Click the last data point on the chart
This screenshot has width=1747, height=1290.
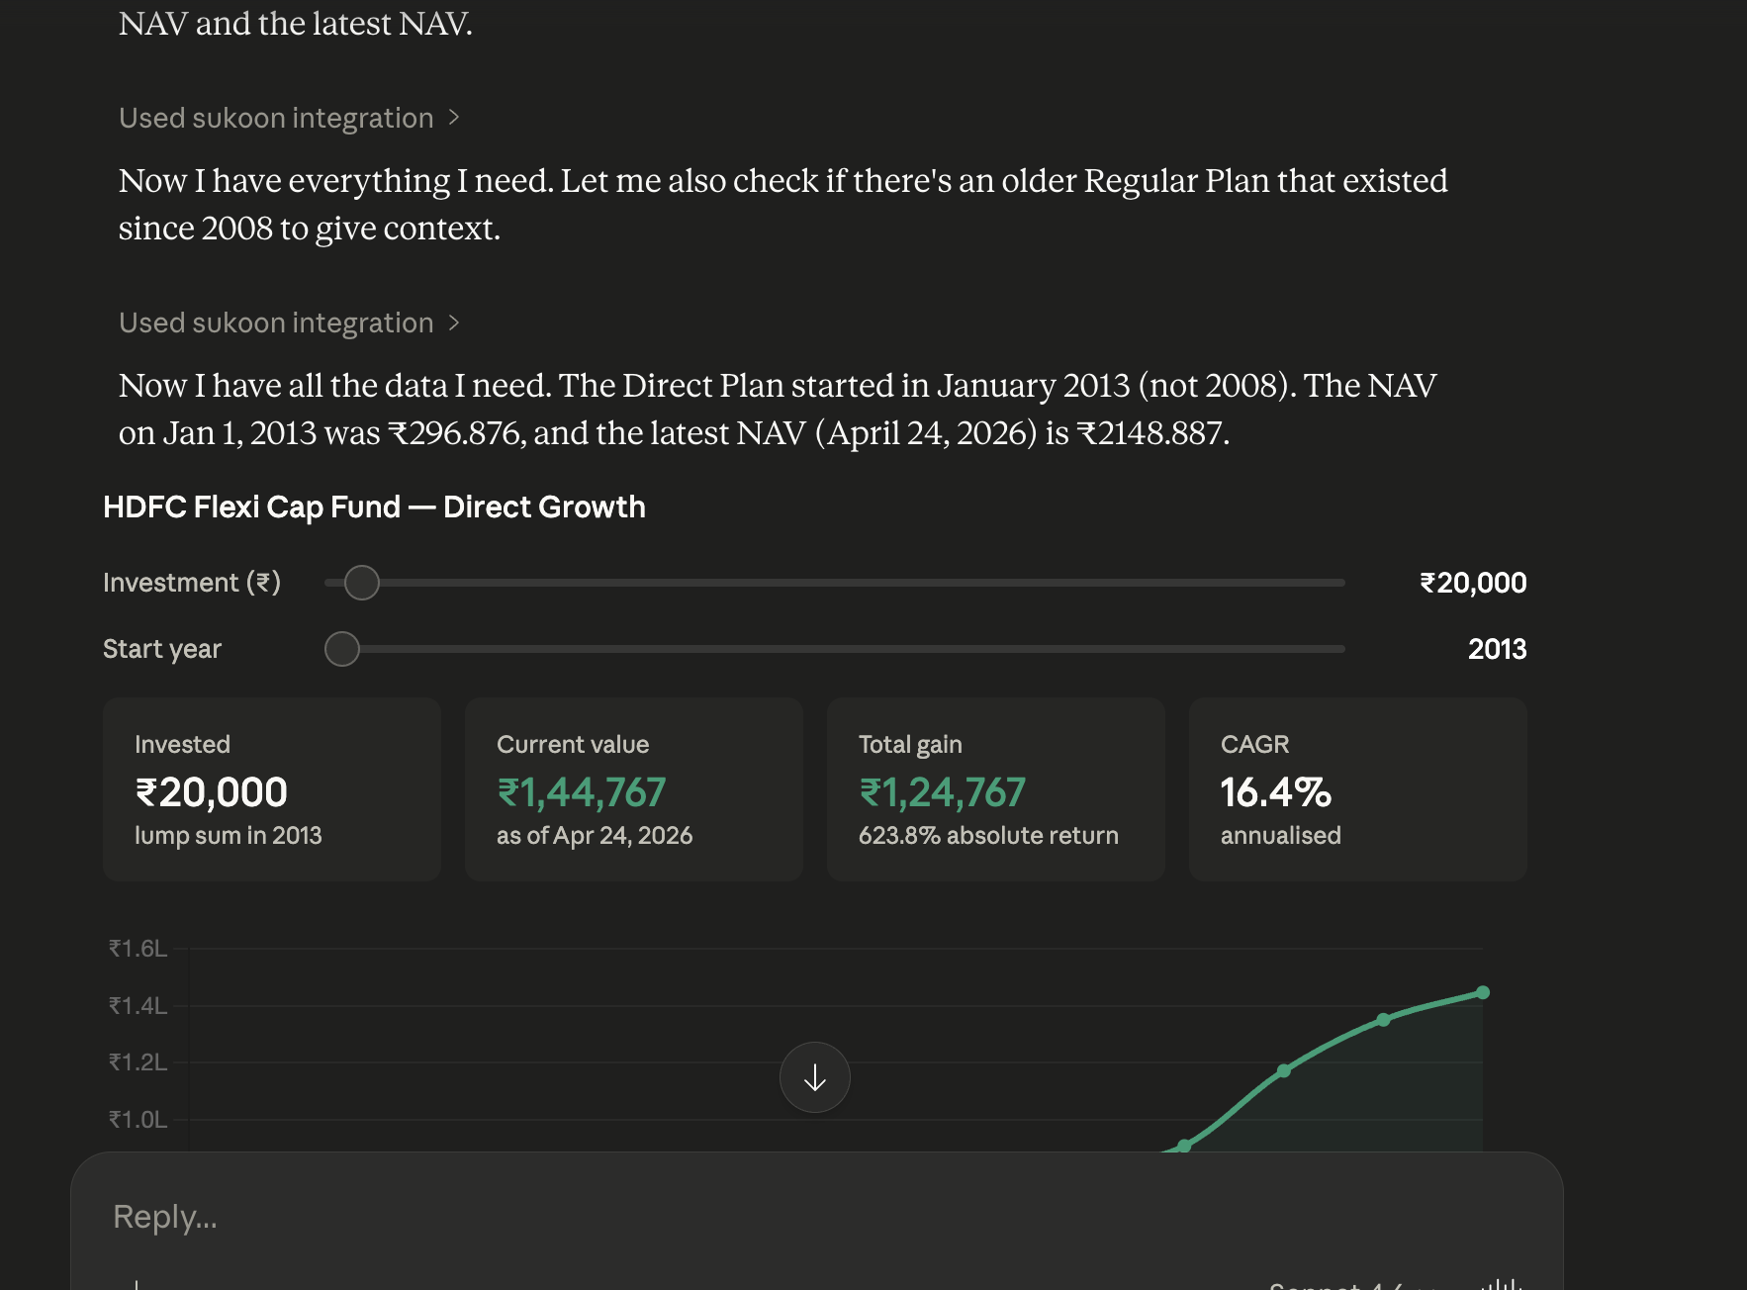(1482, 992)
